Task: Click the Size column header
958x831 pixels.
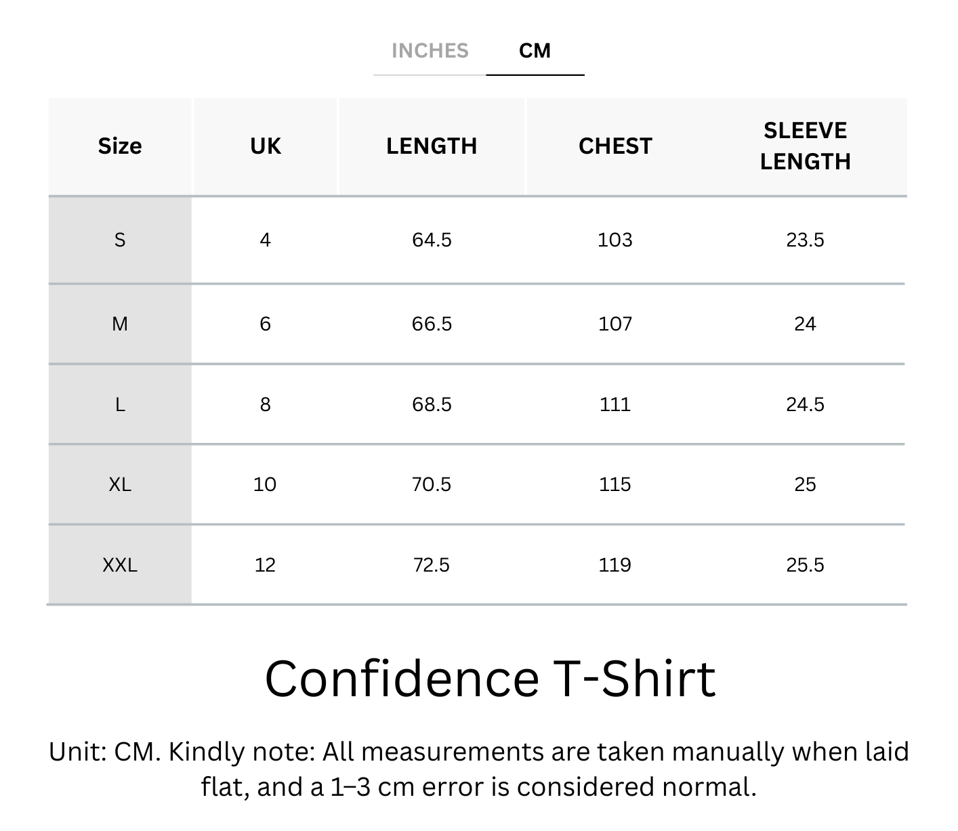Action: tap(120, 146)
